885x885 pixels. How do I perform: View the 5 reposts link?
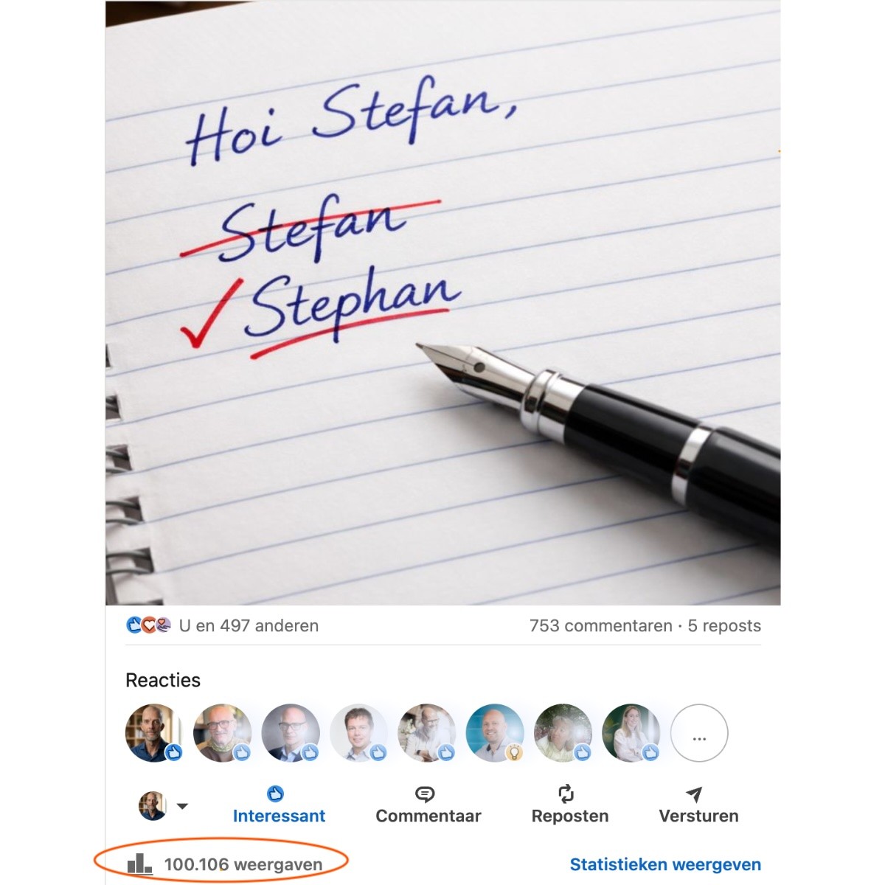click(724, 625)
